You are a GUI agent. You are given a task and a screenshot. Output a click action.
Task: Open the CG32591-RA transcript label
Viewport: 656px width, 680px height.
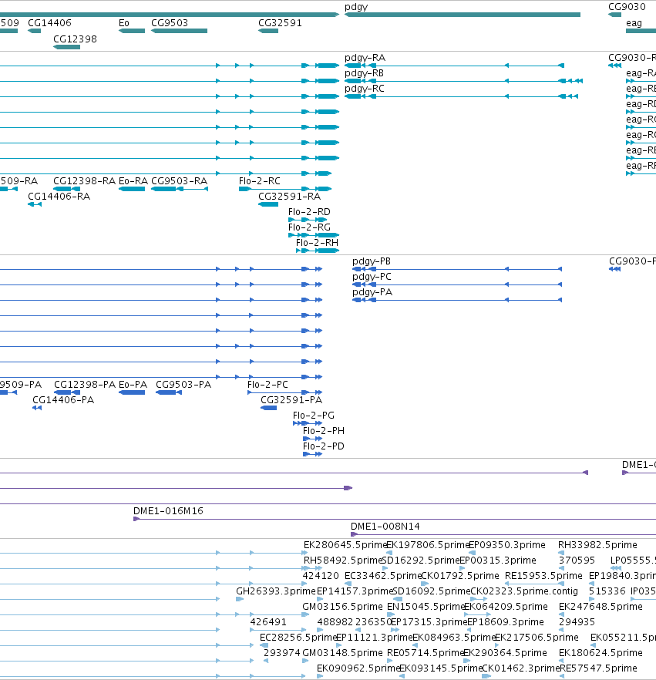(290, 197)
